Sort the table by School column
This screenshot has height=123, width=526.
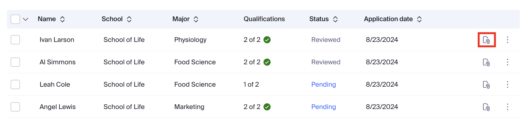click(x=129, y=19)
